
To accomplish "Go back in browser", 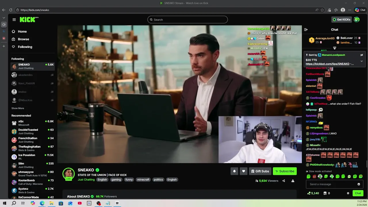I will pos(4,10).
